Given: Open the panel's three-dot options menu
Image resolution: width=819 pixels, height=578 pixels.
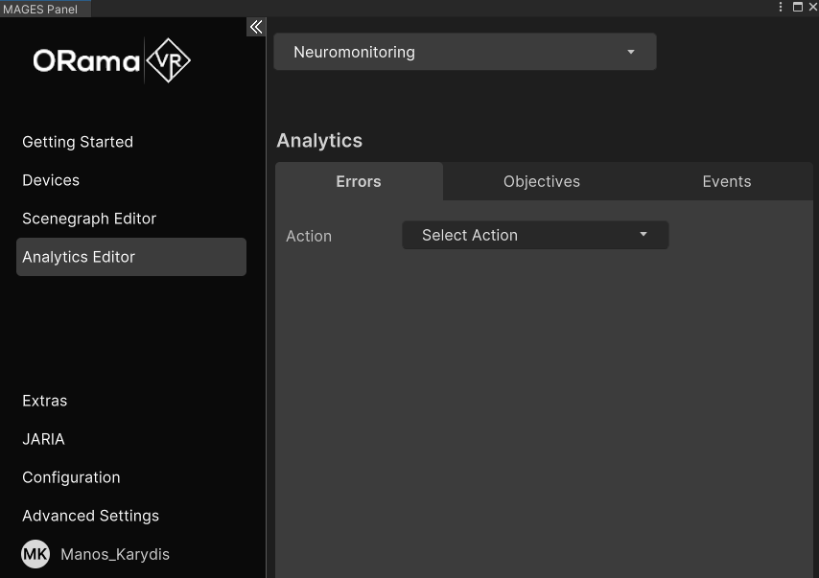Looking at the screenshot, I should coord(781,7).
